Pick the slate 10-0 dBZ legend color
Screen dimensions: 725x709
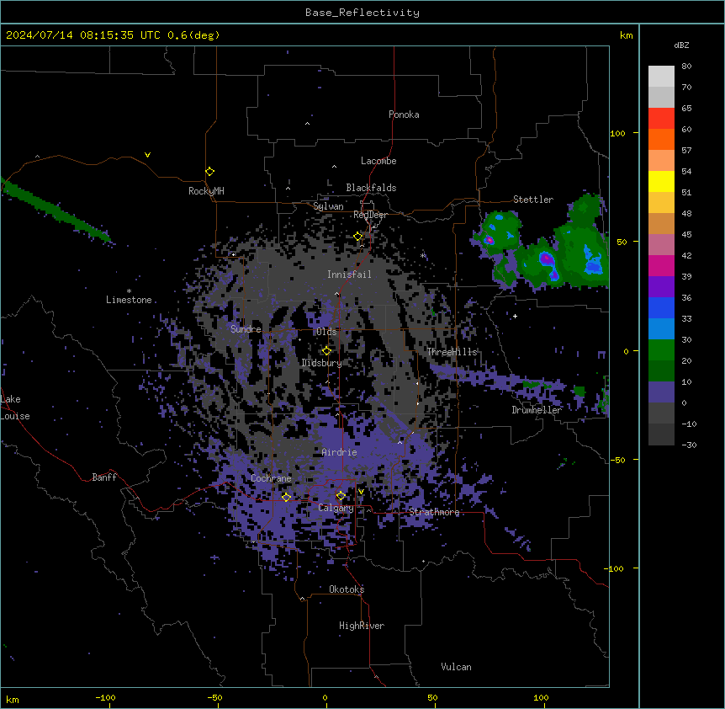(x=661, y=392)
